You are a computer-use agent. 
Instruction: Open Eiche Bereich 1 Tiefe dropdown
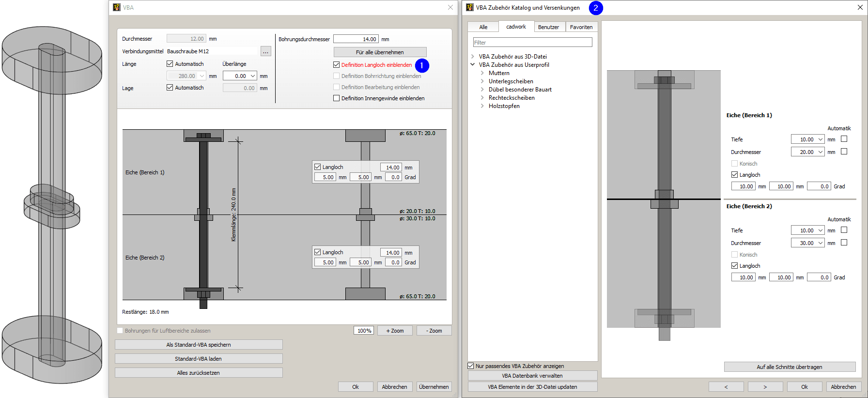821,139
